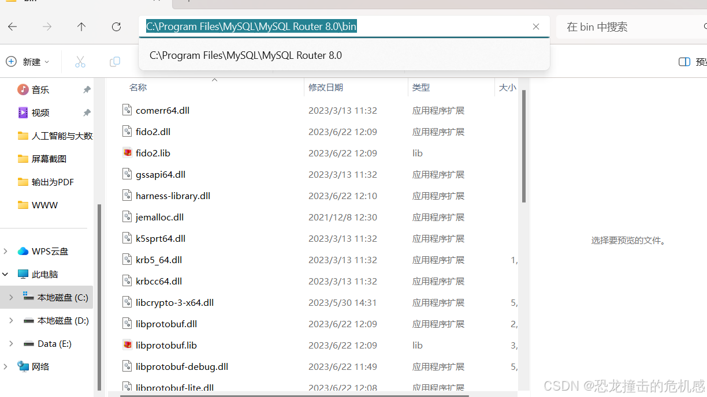This screenshot has height=397, width=707.
Task: Open 音乐 music folder in sidebar
Action: click(x=40, y=89)
